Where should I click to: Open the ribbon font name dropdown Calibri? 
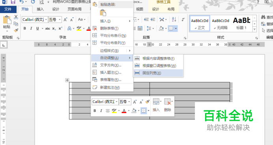pyautogui.click(x=46, y=20)
